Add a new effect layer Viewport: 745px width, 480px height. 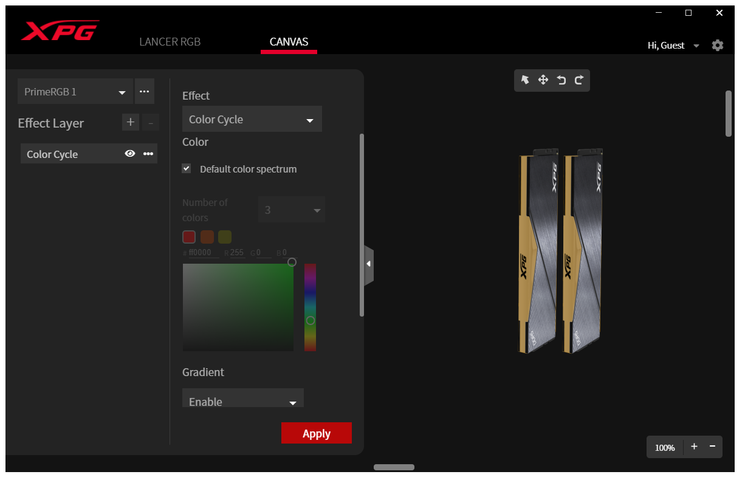tap(130, 122)
